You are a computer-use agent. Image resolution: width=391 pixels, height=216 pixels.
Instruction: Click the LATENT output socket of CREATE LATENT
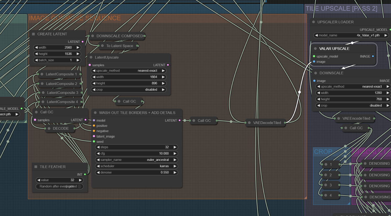pyautogui.click(x=83, y=42)
